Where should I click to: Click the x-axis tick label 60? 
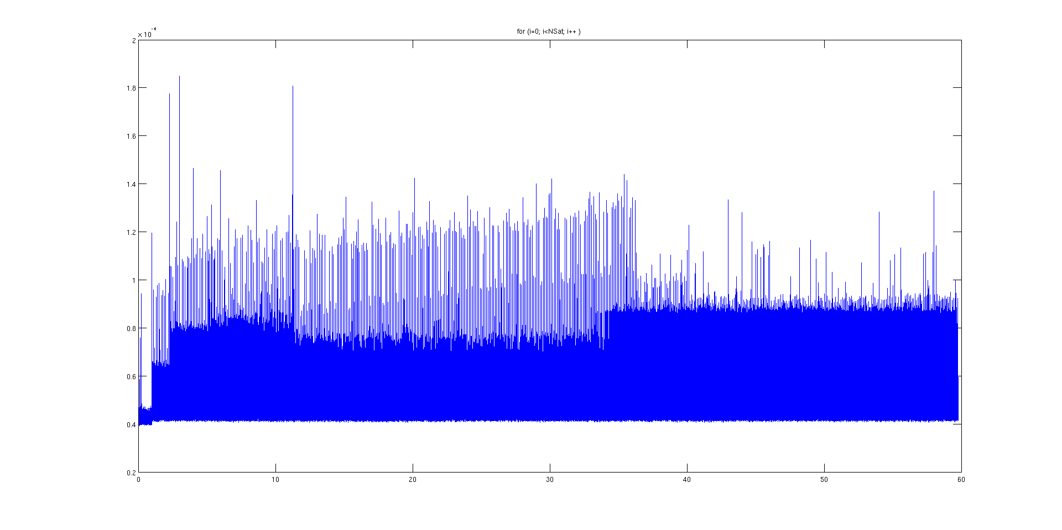[x=961, y=480]
